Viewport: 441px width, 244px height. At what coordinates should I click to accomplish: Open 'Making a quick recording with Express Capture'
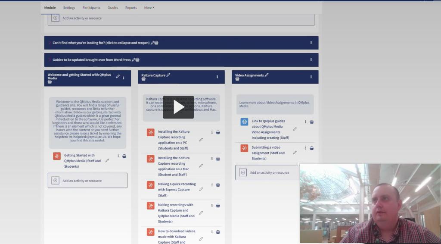coord(177,190)
